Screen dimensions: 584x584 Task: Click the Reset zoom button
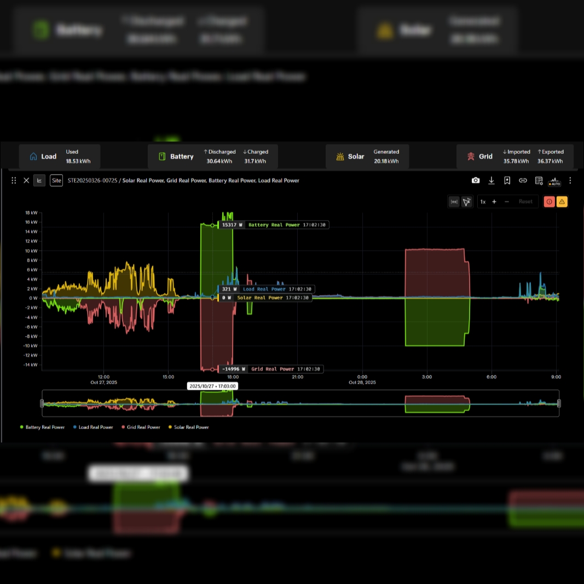click(525, 202)
